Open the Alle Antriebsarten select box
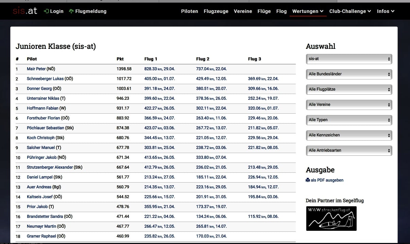Viewport: 410px width, 244px height. (x=349, y=150)
